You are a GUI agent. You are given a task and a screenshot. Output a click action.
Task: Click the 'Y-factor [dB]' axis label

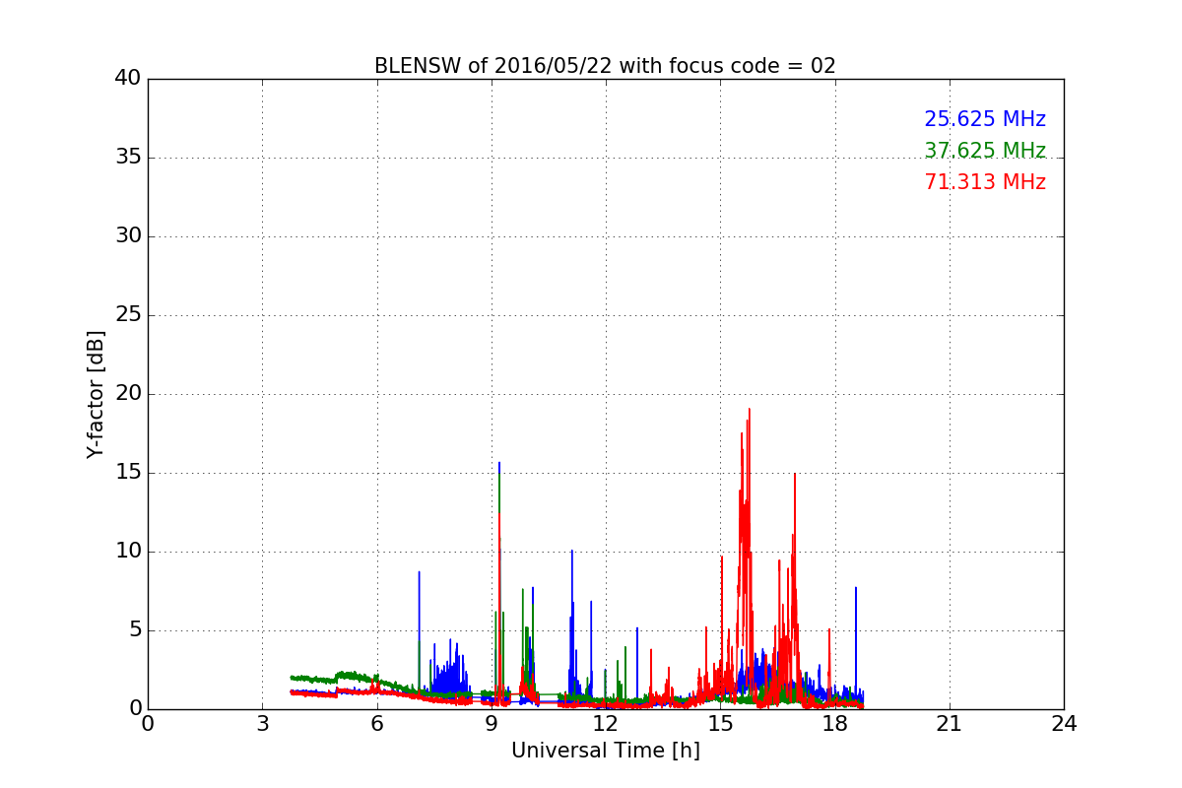[96, 394]
